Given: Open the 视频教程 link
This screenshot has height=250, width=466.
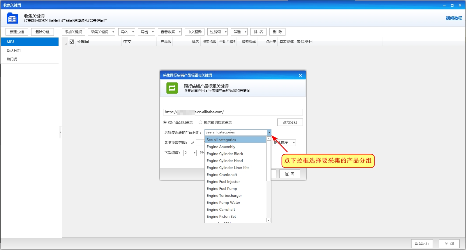Looking at the screenshot, I should [x=454, y=18].
